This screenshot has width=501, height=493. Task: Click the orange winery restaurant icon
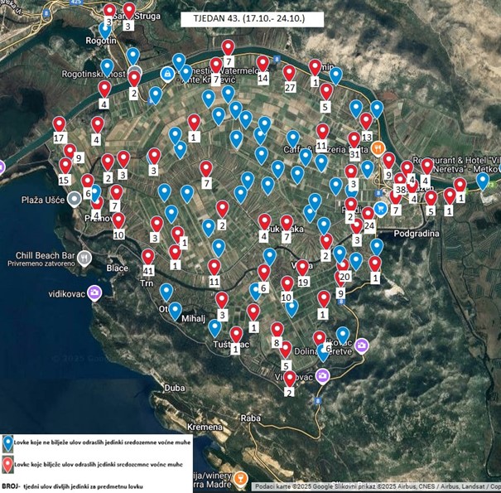pyautogui.click(x=239, y=478)
